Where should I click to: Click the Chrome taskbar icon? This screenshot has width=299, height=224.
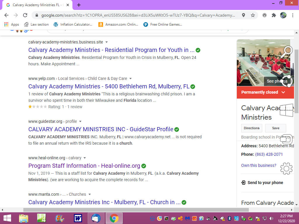(x=114, y=218)
